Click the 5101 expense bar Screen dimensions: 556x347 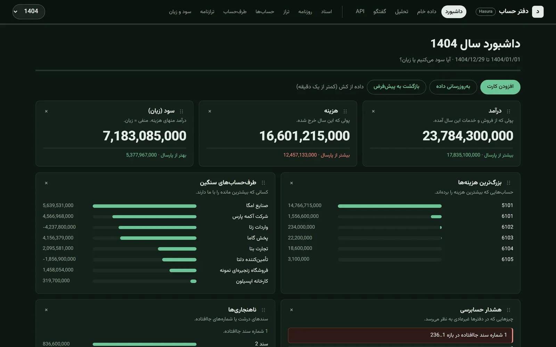pos(390,206)
